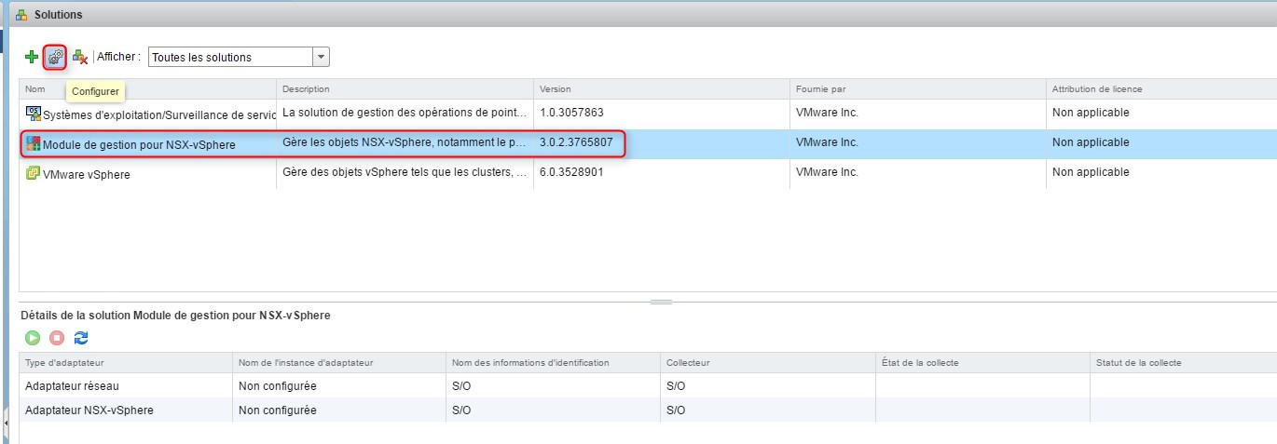Click the 'Toutes les solutions' combo box field
Image resolution: width=1277 pixels, height=444 pixels.
click(229, 58)
